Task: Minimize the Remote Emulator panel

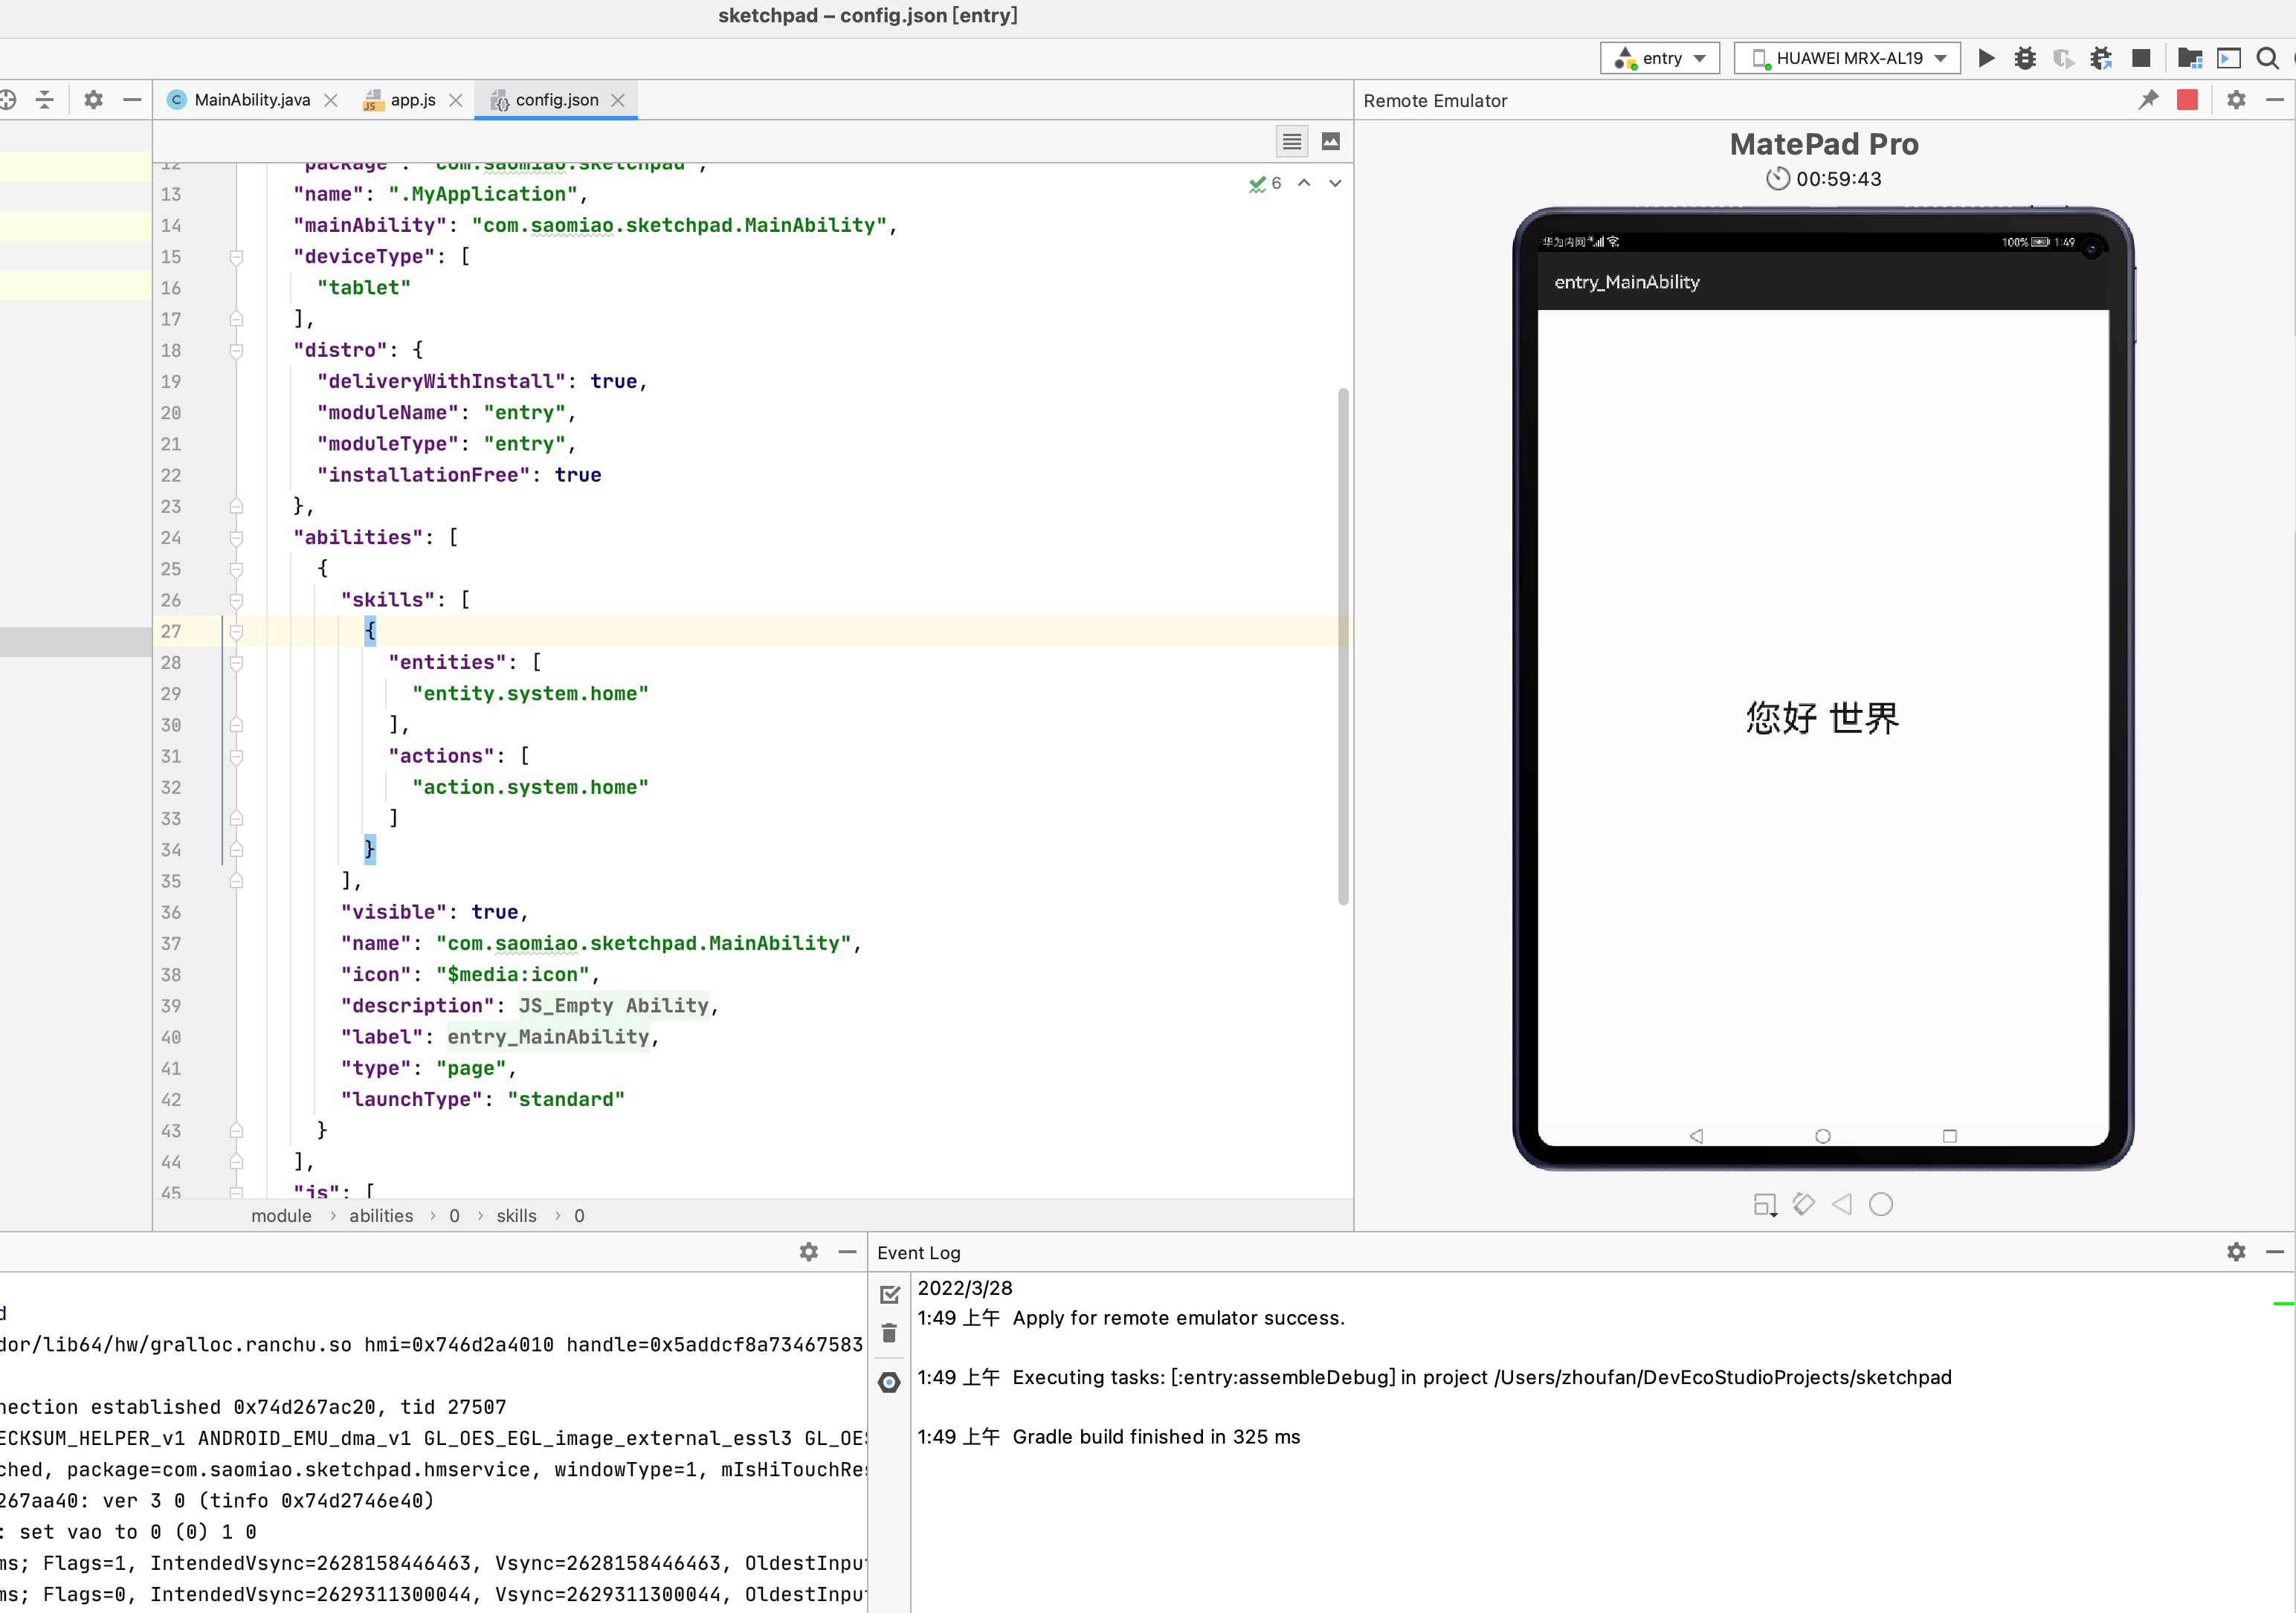Action: (x=2274, y=99)
